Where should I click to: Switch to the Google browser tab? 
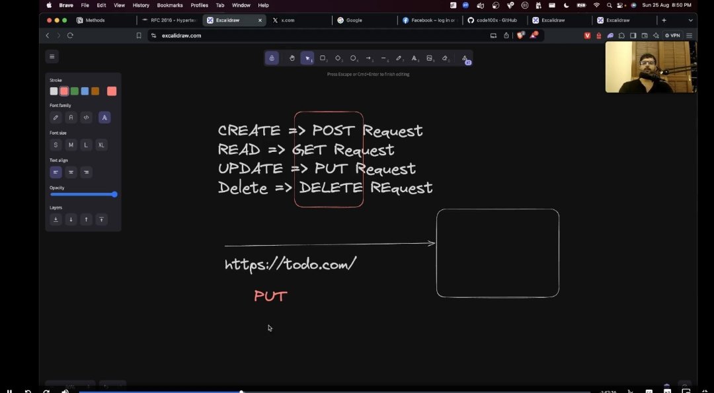[365, 20]
